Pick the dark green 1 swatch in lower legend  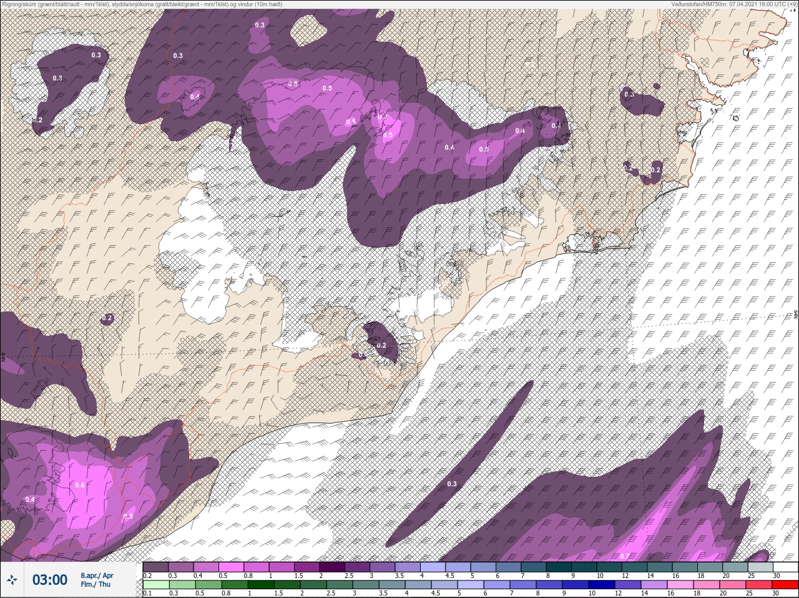tap(261, 585)
